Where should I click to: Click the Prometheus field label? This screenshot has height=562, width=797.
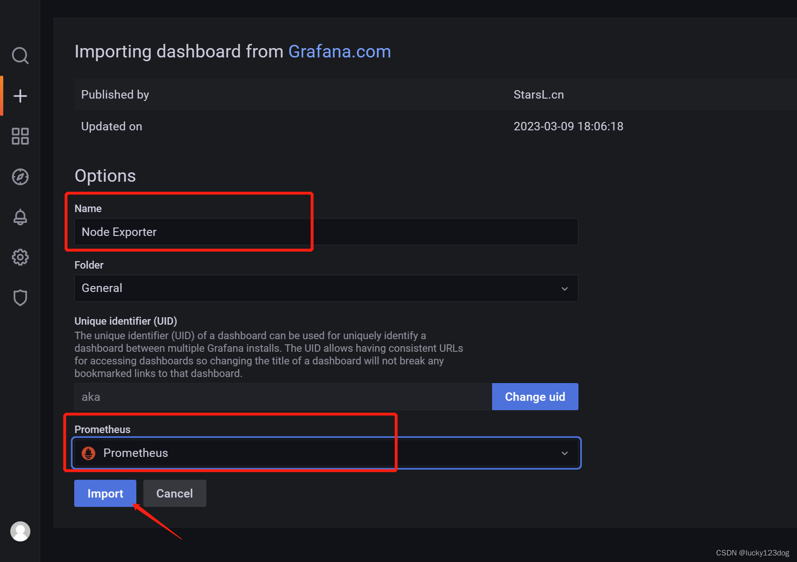click(102, 429)
